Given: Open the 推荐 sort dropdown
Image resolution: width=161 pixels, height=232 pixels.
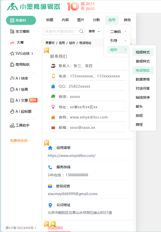Looking at the screenshot, I should coord(94,31).
